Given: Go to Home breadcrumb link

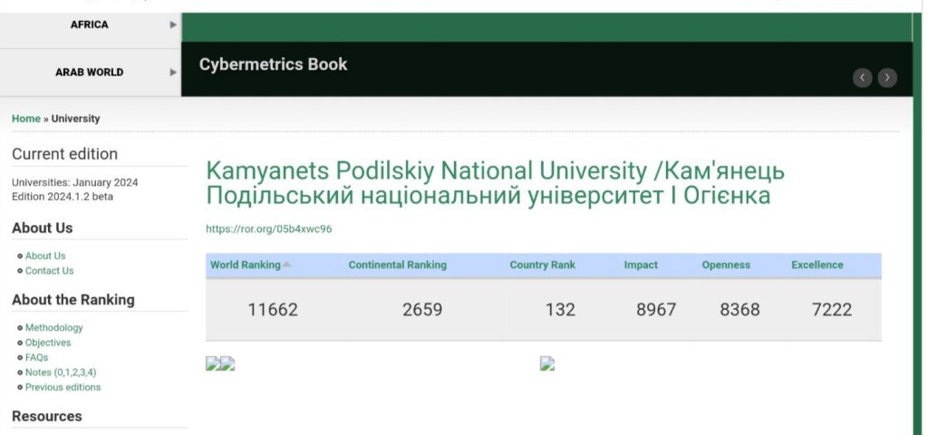Looking at the screenshot, I should tap(26, 119).
